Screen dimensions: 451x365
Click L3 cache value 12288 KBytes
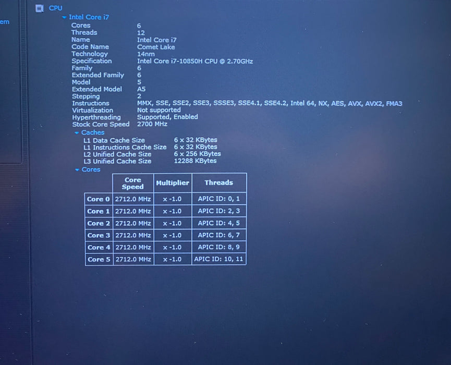tap(196, 161)
